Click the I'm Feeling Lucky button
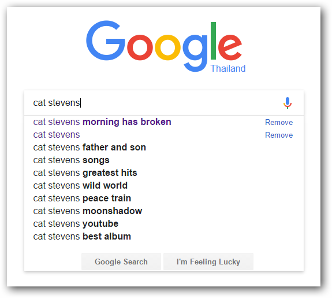 [208, 262]
